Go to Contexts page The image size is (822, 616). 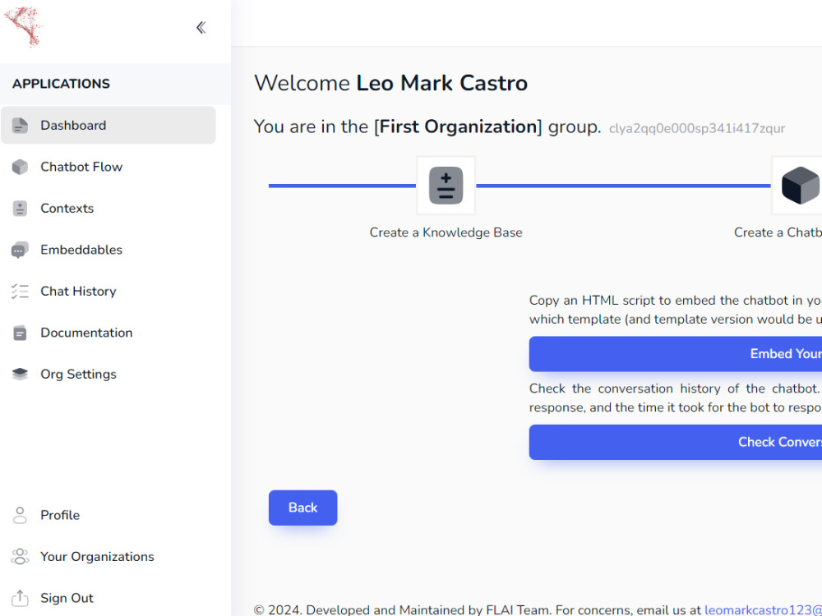67,209
